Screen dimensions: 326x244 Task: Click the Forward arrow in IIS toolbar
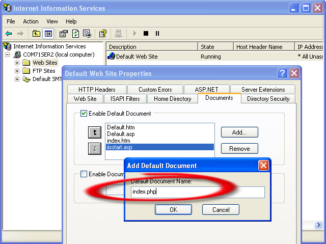pyautogui.click(x=20, y=34)
